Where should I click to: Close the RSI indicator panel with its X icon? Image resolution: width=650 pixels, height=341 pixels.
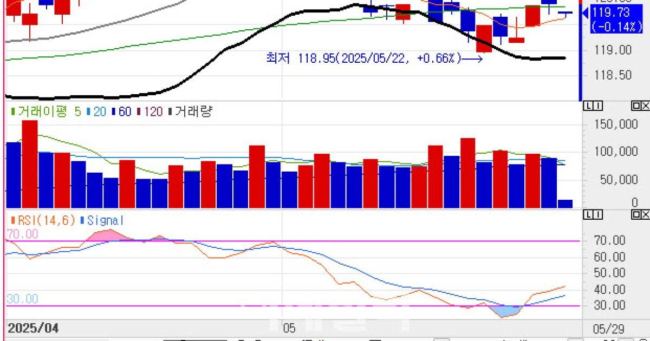(x=646, y=214)
